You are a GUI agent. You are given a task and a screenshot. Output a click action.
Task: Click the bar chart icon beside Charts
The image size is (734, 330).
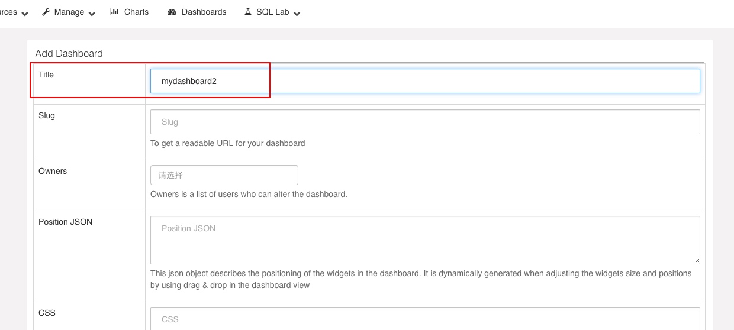[114, 12]
